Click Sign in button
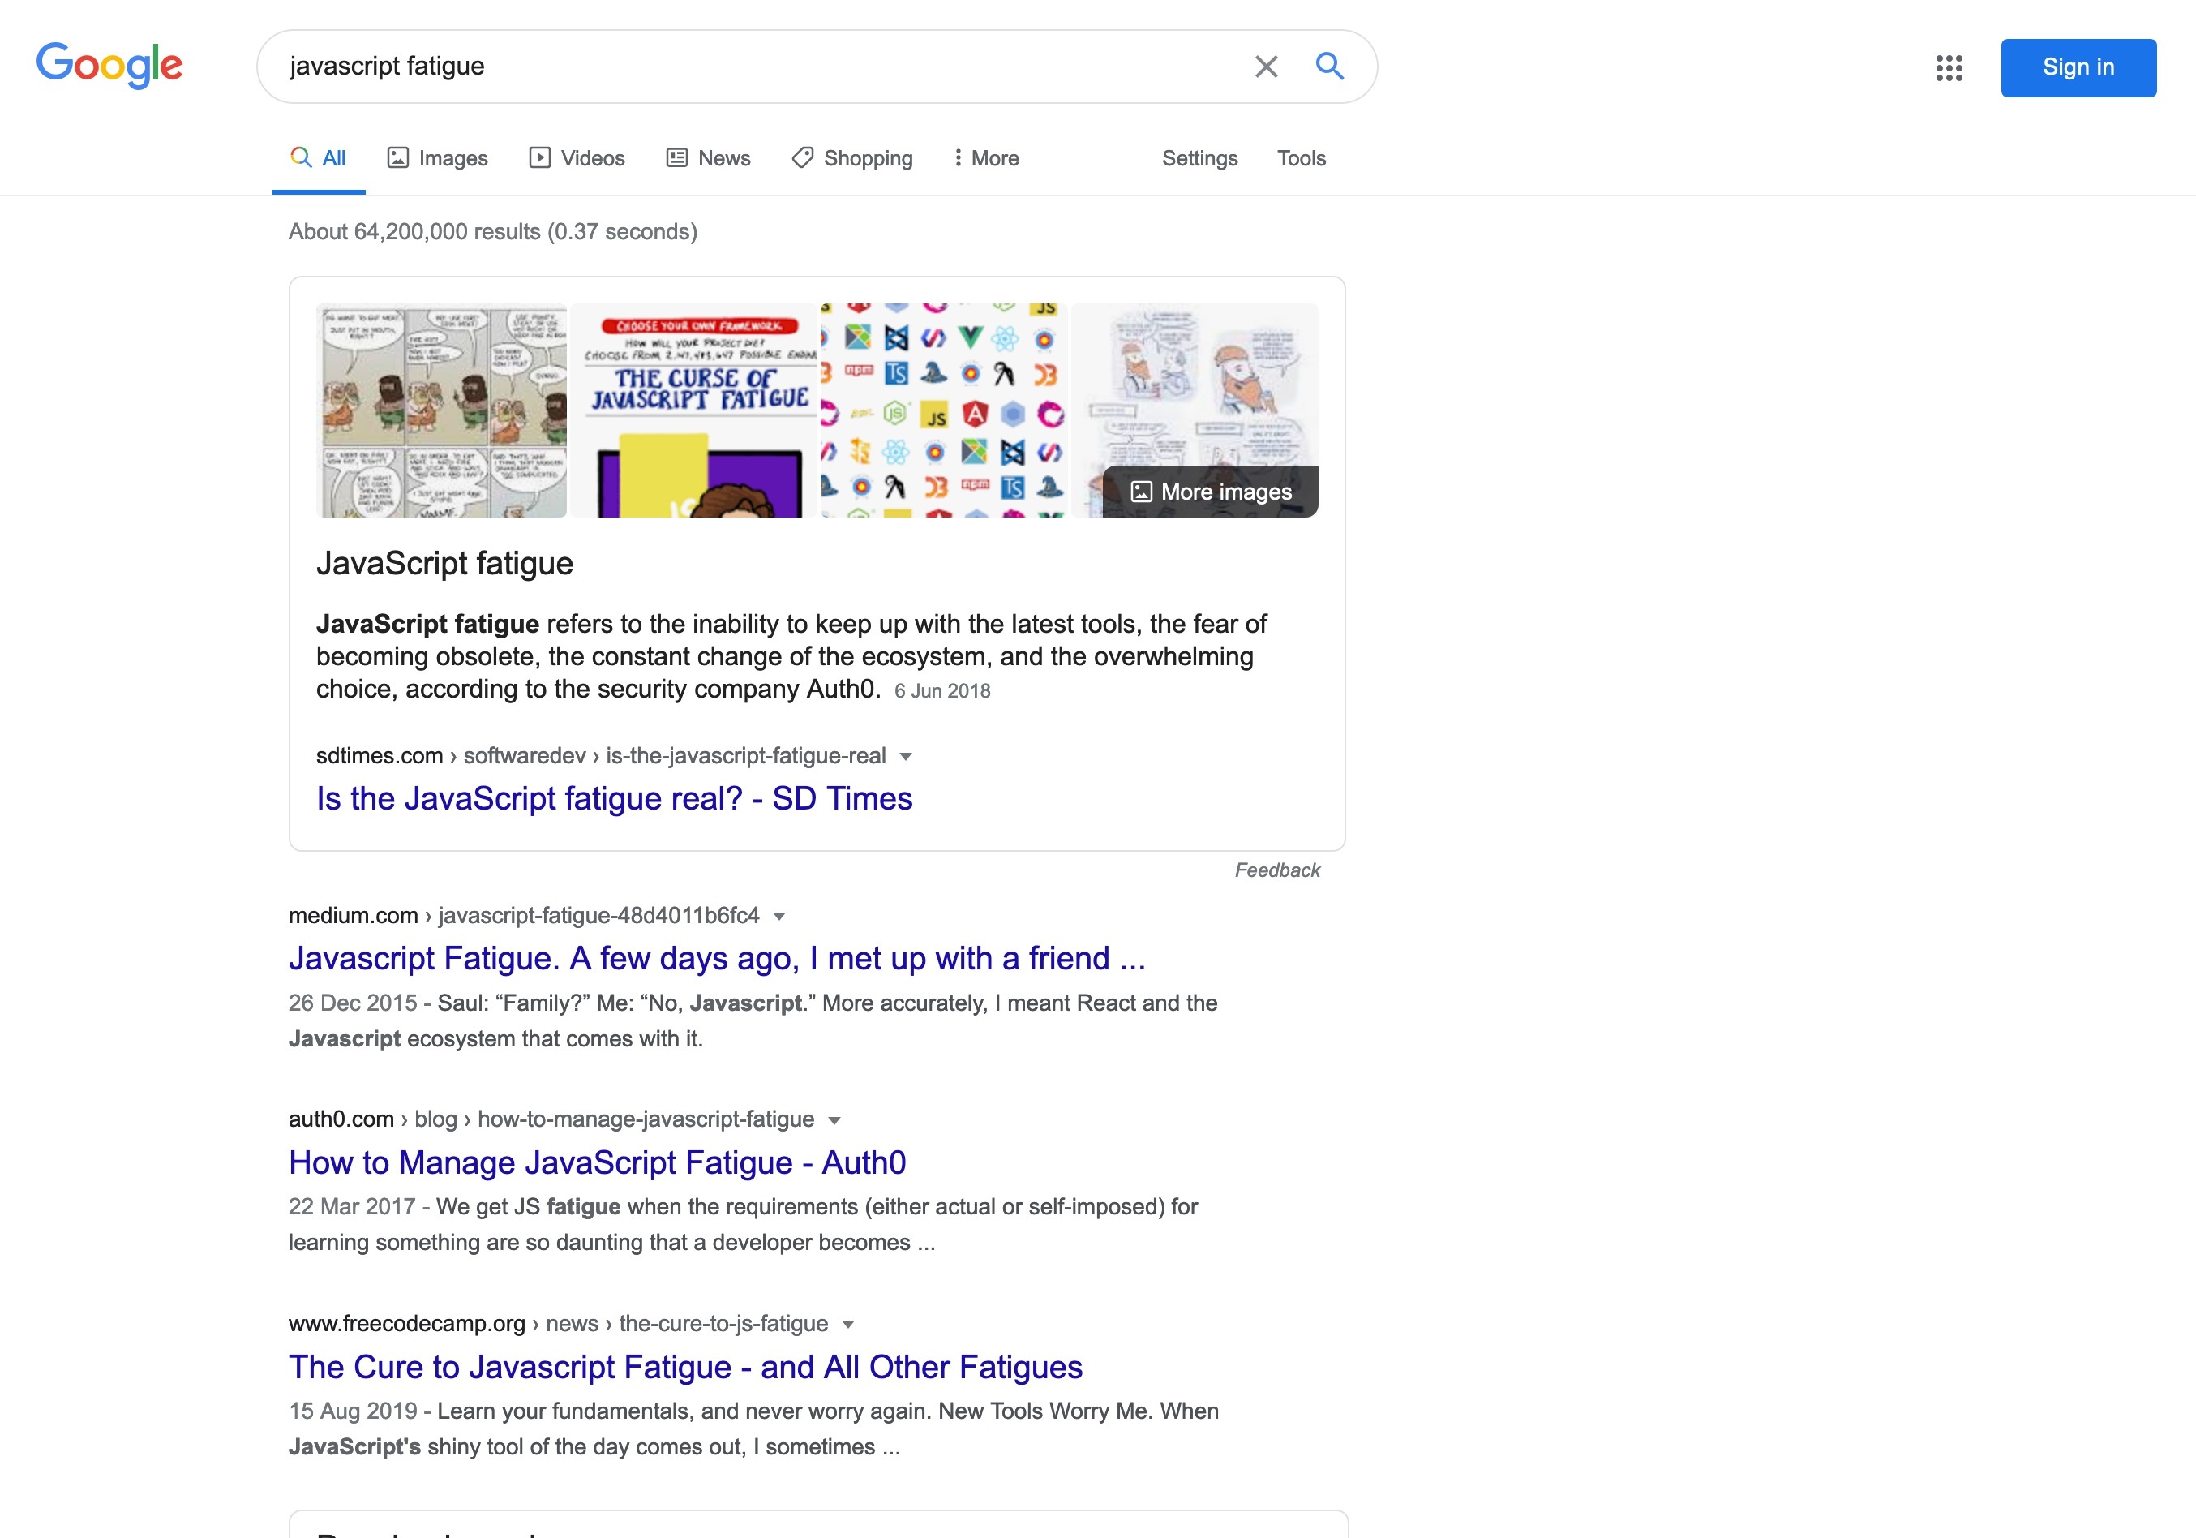 click(x=2081, y=67)
